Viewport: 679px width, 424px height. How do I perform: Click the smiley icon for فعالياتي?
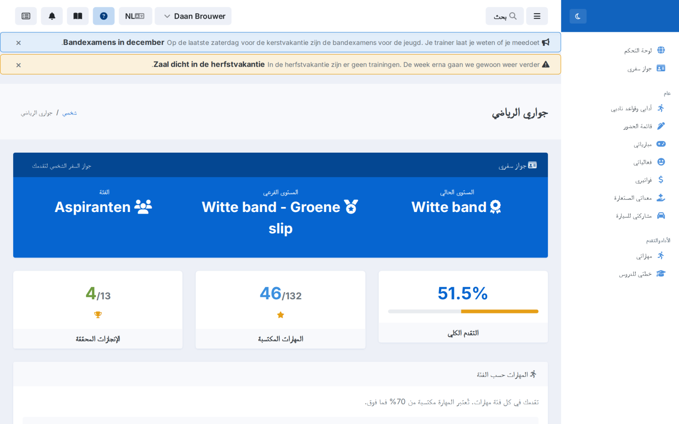(x=661, y=162)
